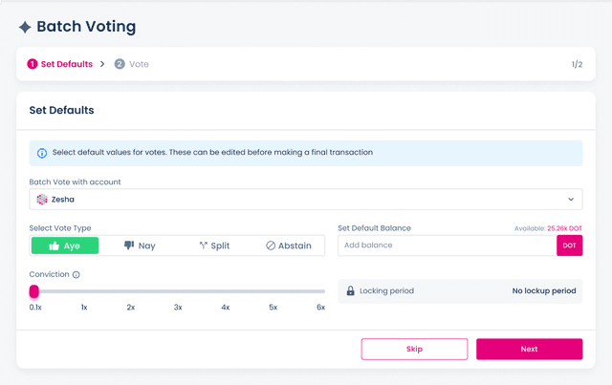Click the DOT currency selector button
Viewport: 612px width, 385px height.
click(x=569, y=246)
